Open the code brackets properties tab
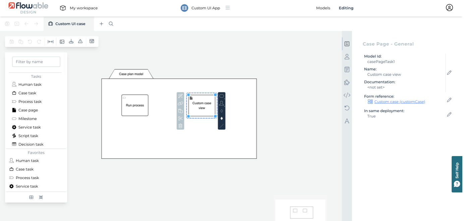The width and height of the screenshot is (464, 221). (347, 95)
